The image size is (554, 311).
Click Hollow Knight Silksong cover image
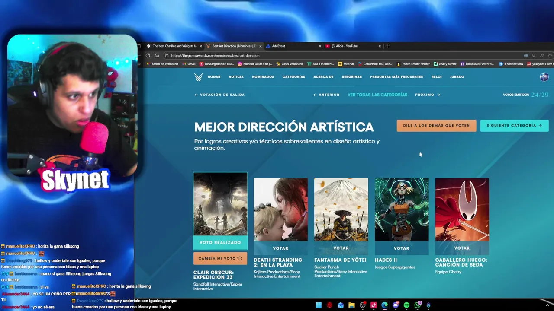(462, 209)
